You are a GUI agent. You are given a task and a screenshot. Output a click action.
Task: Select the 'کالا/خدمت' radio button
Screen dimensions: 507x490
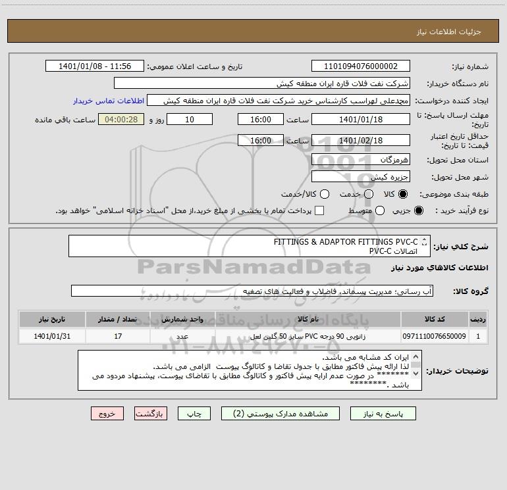[325, 194]
